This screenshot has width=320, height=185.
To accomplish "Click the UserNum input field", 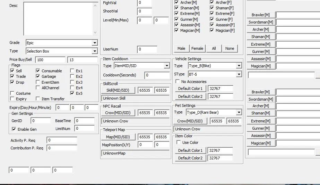I will [147, 49].
